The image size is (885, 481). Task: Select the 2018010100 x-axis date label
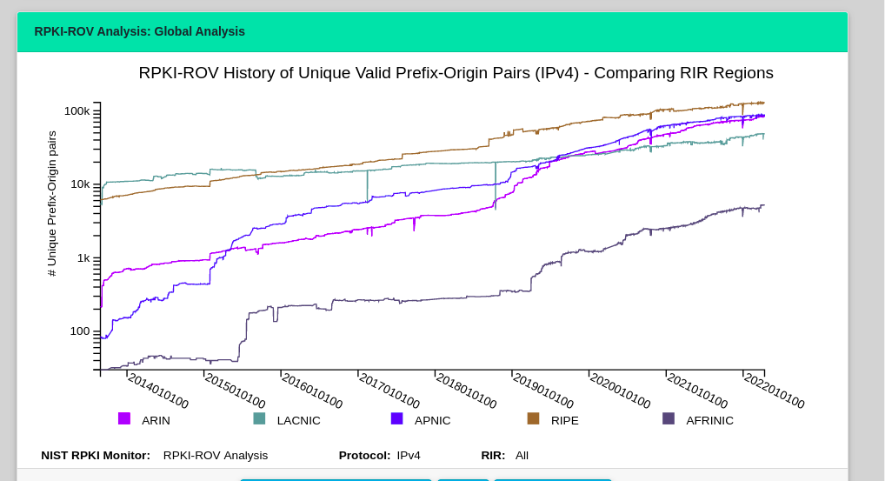(466, 391)
